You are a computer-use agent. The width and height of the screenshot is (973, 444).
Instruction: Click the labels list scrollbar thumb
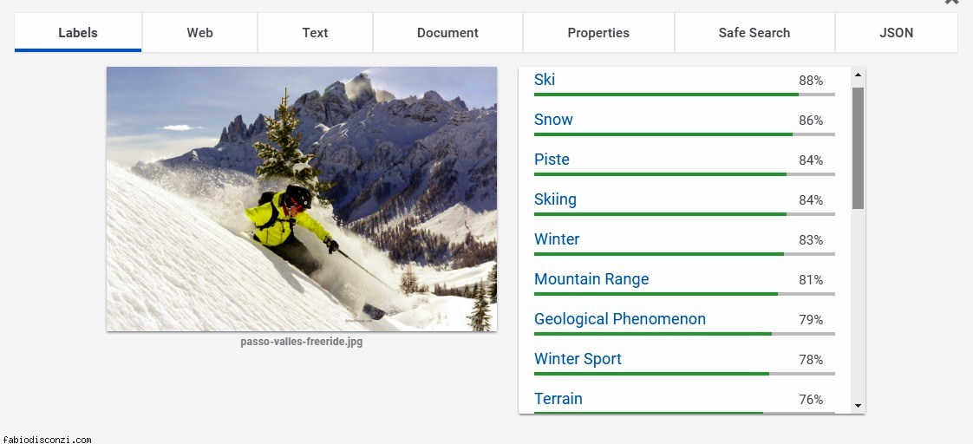858,147
